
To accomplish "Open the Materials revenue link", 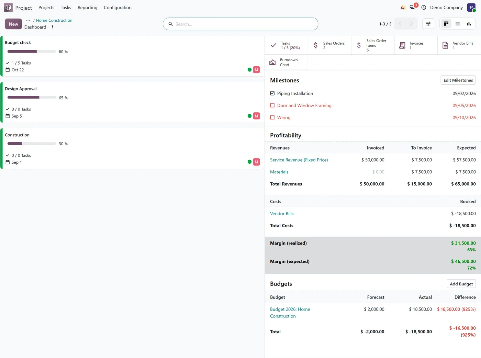I will coord(279,172).
